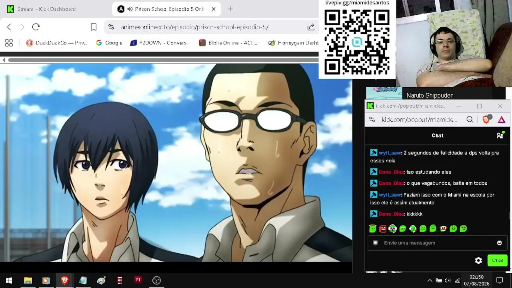
Task: Open File Explorer from the taskbar
Action: click(x=28, y=280)
